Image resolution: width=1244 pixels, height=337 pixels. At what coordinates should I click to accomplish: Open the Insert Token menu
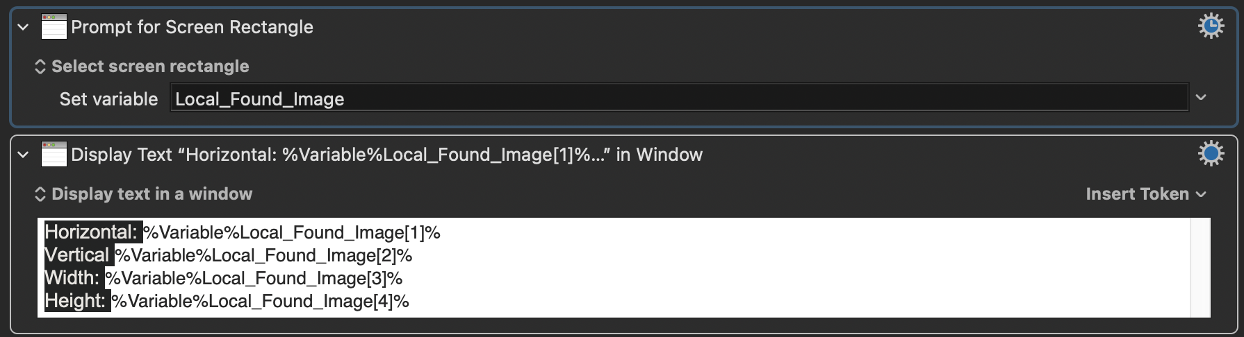1145,194
